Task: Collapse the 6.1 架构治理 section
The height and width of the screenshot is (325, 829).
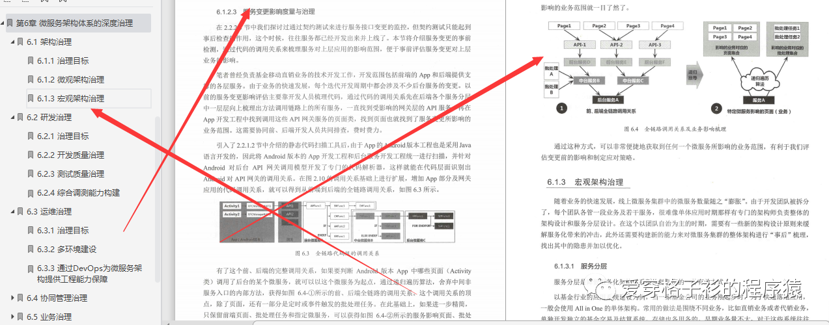Action: [12, 42]
